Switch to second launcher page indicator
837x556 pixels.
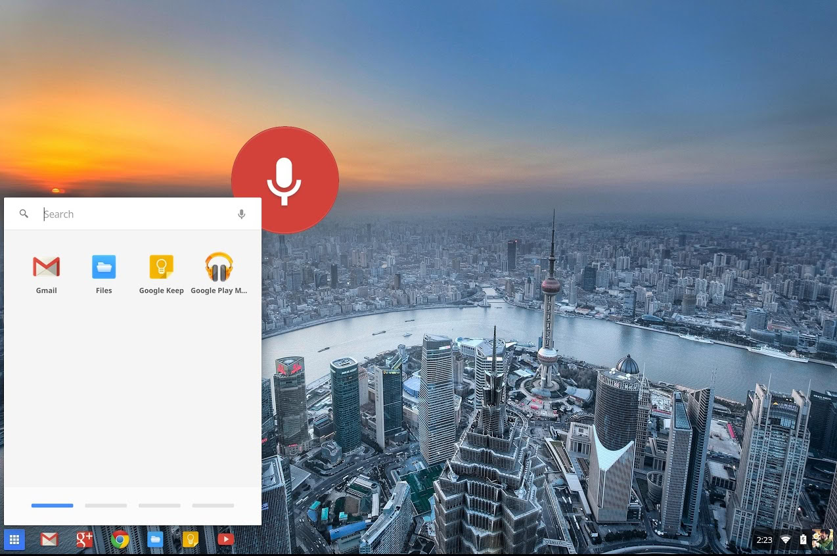click(106, 505)
